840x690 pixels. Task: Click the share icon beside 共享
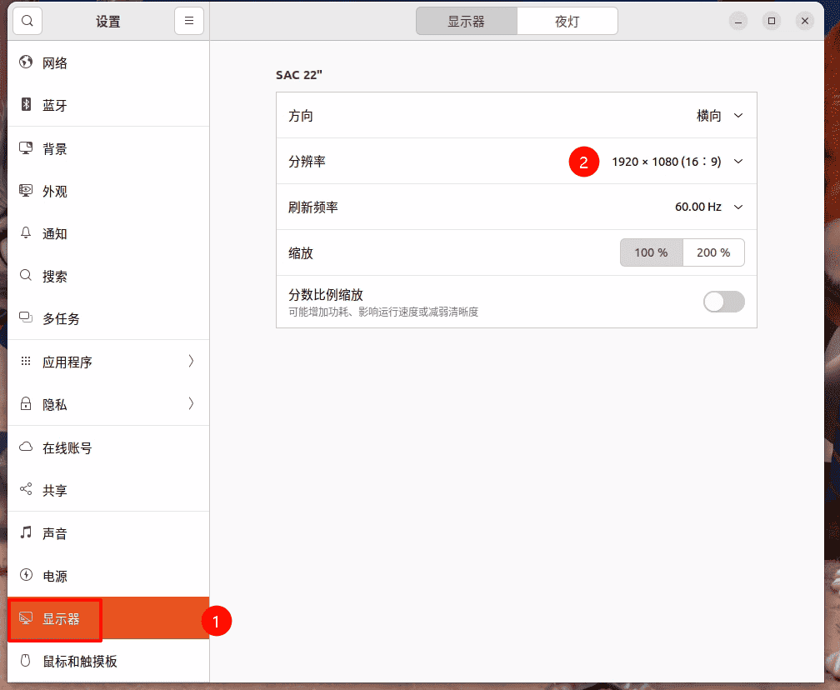[26, 489]
